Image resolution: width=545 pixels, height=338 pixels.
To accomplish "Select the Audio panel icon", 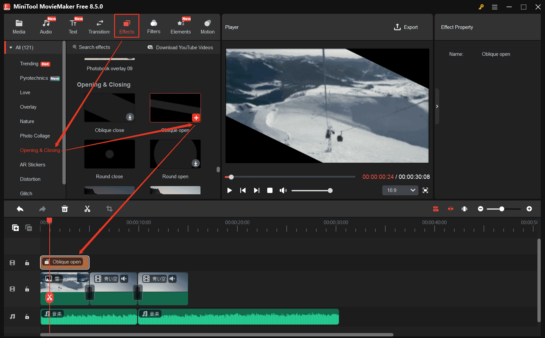I will [46, 26].
